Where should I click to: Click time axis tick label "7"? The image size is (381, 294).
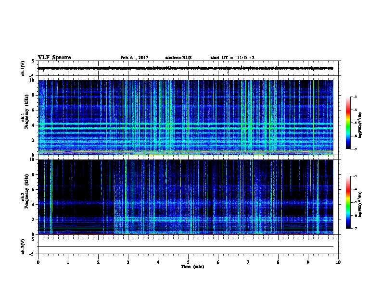pos(248,262)
